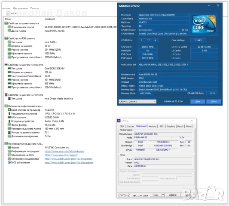
Task: Click the report document icon in the toolbar
Action: (8, 13)
